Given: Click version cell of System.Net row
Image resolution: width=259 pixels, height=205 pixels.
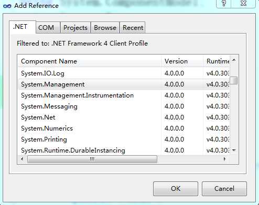Looking at the screenshot, I should [174, 117].
